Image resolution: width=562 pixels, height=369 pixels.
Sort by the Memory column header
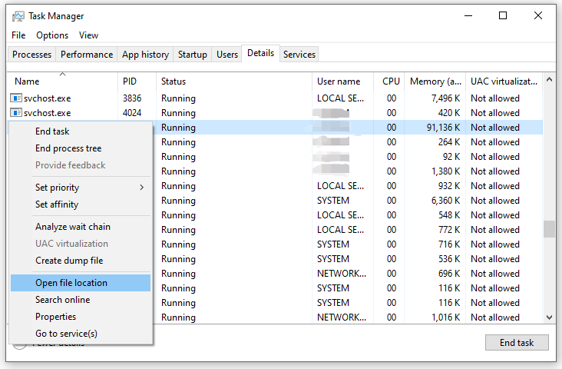point(435,81)
